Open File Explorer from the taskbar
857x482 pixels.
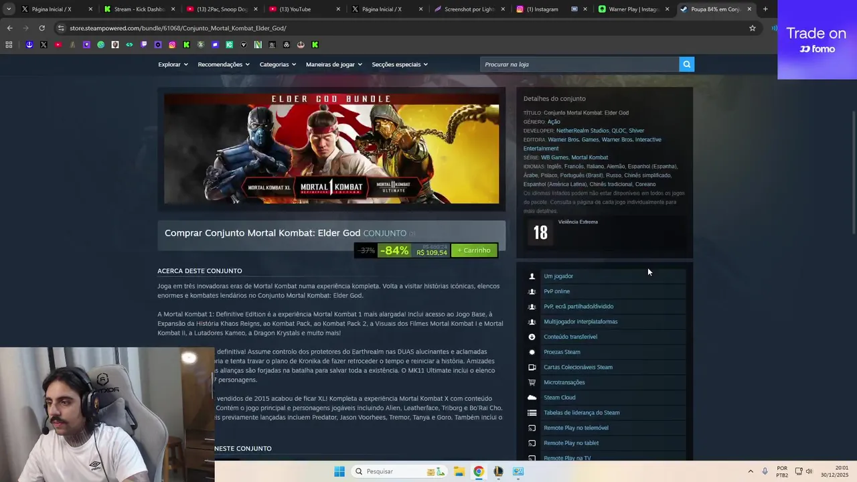(459, 471)
